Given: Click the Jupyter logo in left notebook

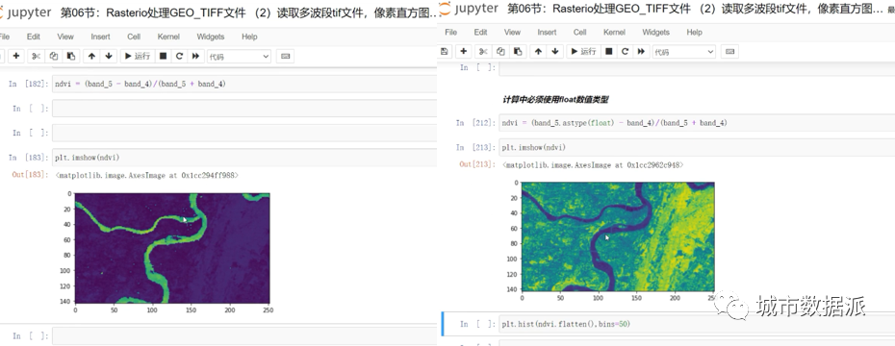Looking at the screenshot, I should point(26,12).
